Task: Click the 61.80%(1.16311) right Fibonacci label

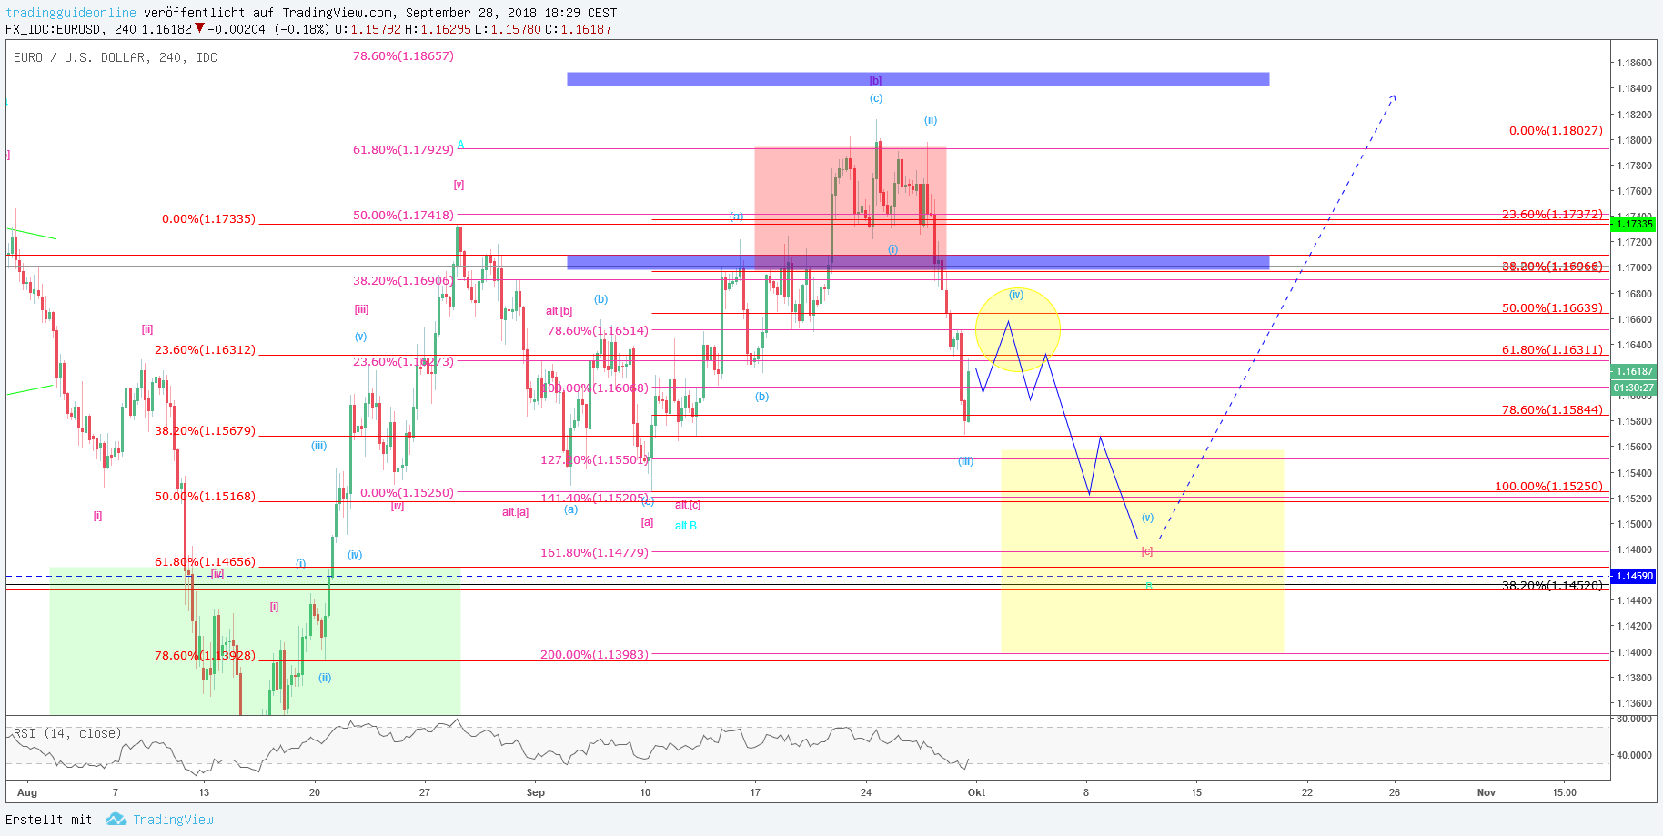Action: 1552,349
